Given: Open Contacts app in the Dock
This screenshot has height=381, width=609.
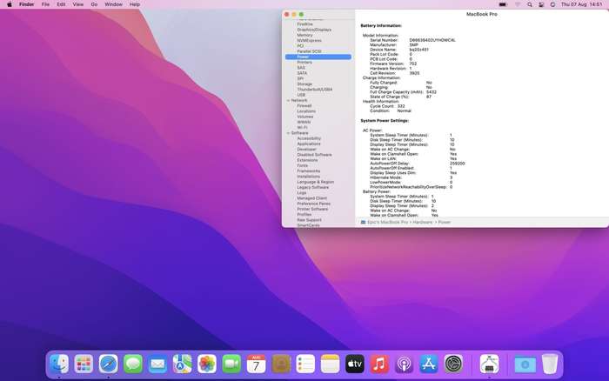Looking at the screenshot, I should [281, 364].
